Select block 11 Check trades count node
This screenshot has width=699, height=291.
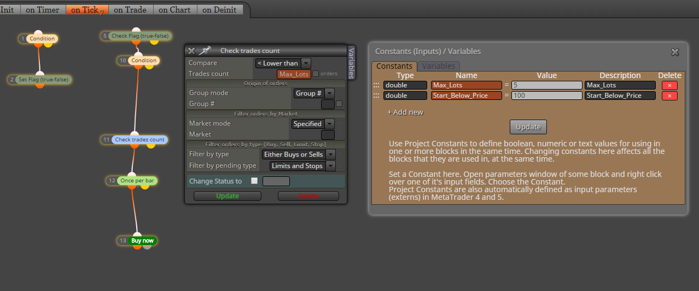[x=139, y=140]
